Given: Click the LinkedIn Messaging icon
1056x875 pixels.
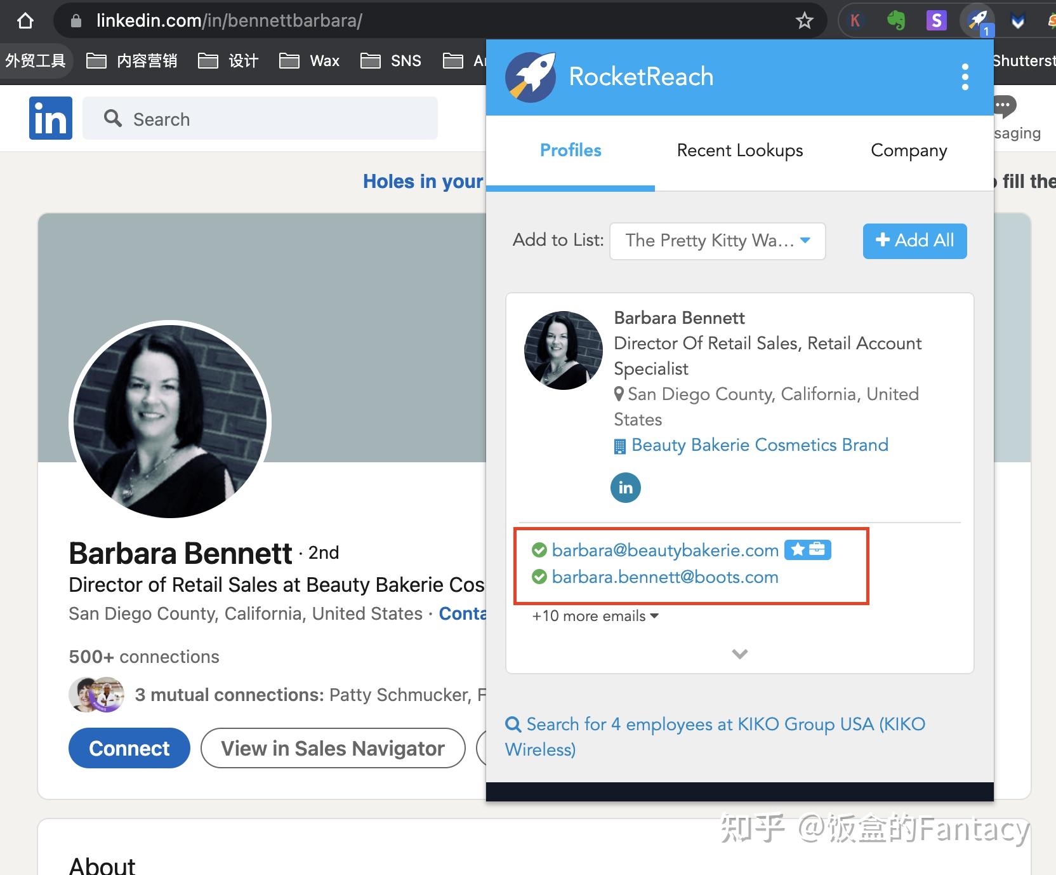Looking at the screenshot, I should pos(1005,107).
